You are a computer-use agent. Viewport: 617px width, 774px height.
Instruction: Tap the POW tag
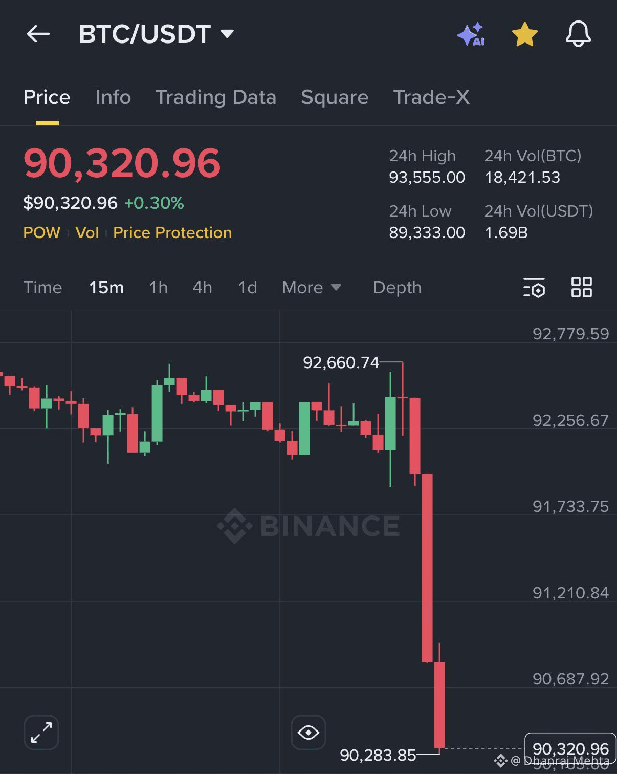[42, 233]
